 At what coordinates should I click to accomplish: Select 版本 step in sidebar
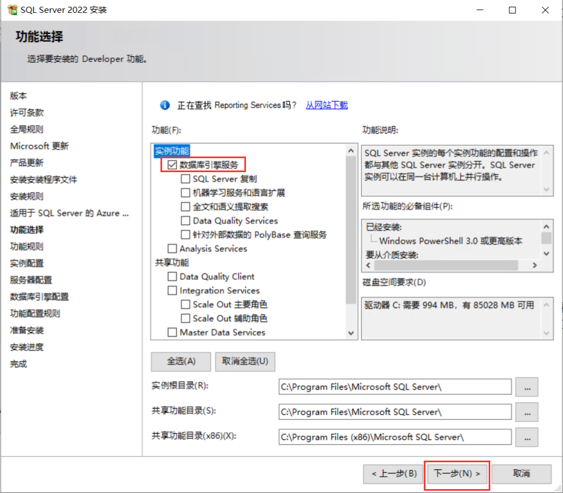(18, 96)
